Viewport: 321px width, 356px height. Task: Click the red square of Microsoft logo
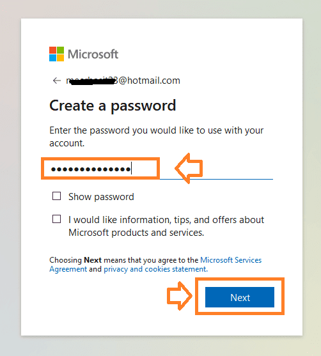tap(52, 50)
